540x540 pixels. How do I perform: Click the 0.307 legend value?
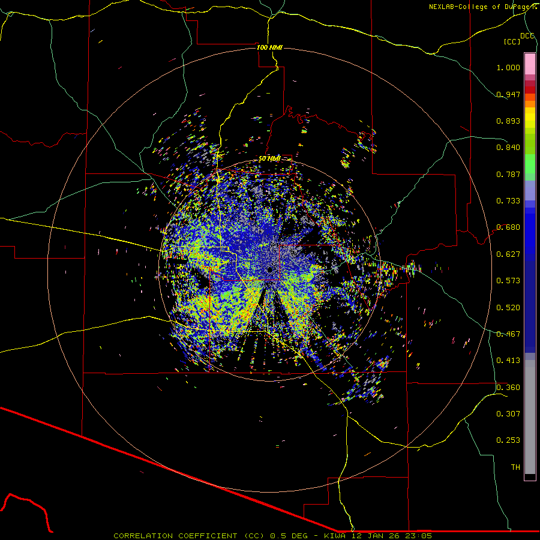(508, 414)
